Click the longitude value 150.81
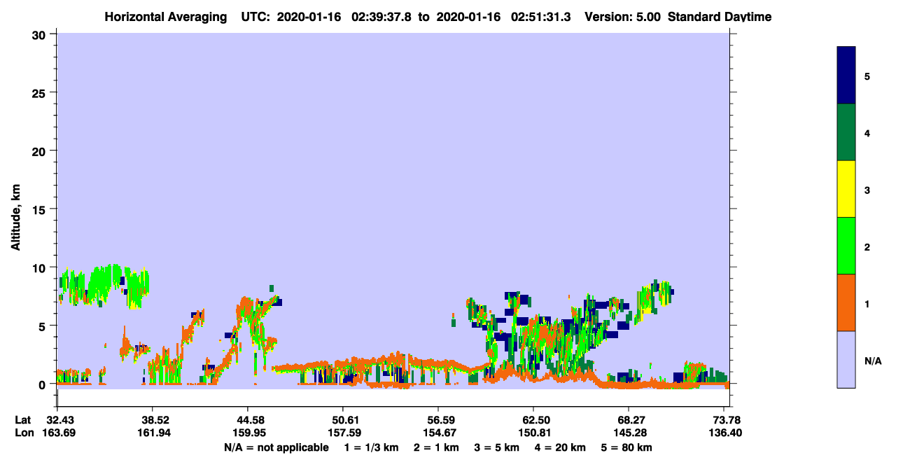This screenshot has height=467, width=910. tap(533, 433)
